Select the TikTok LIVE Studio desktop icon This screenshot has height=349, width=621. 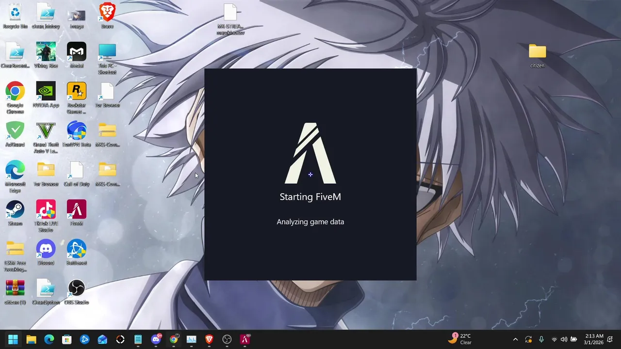click(x=46, y=216)
